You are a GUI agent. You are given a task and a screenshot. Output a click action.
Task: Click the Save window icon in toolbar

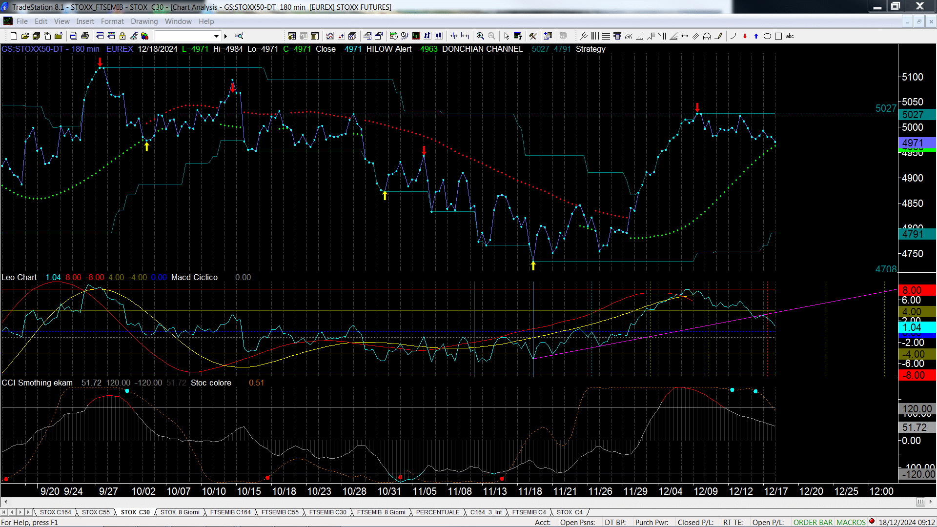click(x=36, y=36)
